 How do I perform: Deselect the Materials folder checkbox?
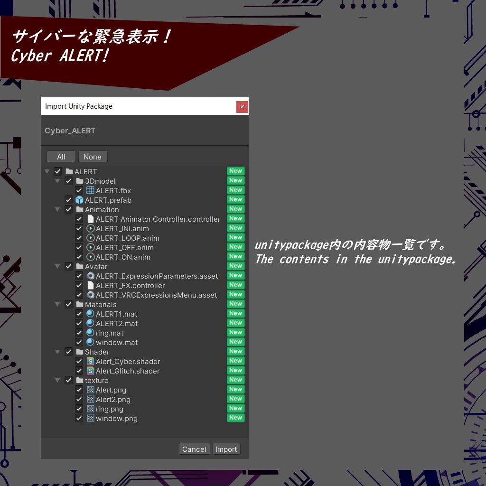(x=68, y=304)
